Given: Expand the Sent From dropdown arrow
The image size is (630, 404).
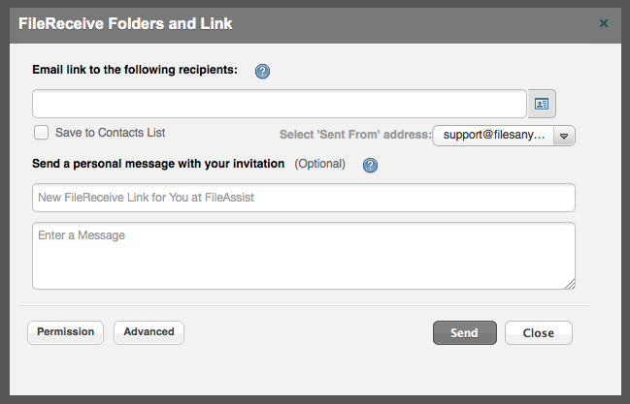Looking at the screenshot, I should click(564, 135).
